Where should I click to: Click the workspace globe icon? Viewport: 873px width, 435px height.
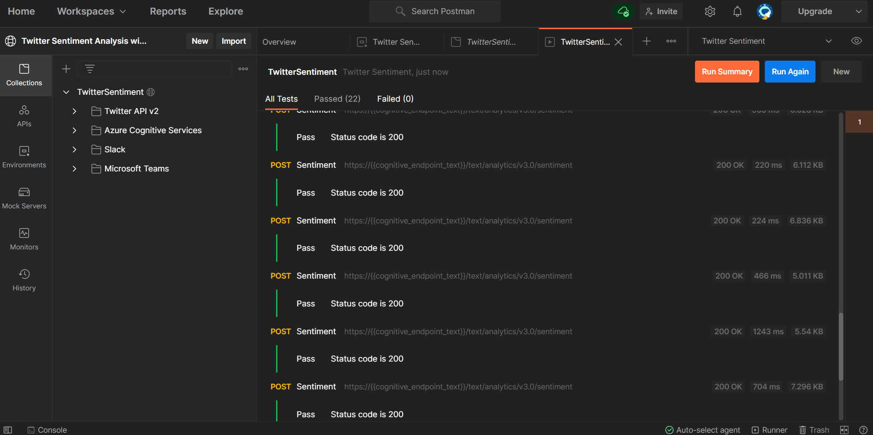(10, 41)
